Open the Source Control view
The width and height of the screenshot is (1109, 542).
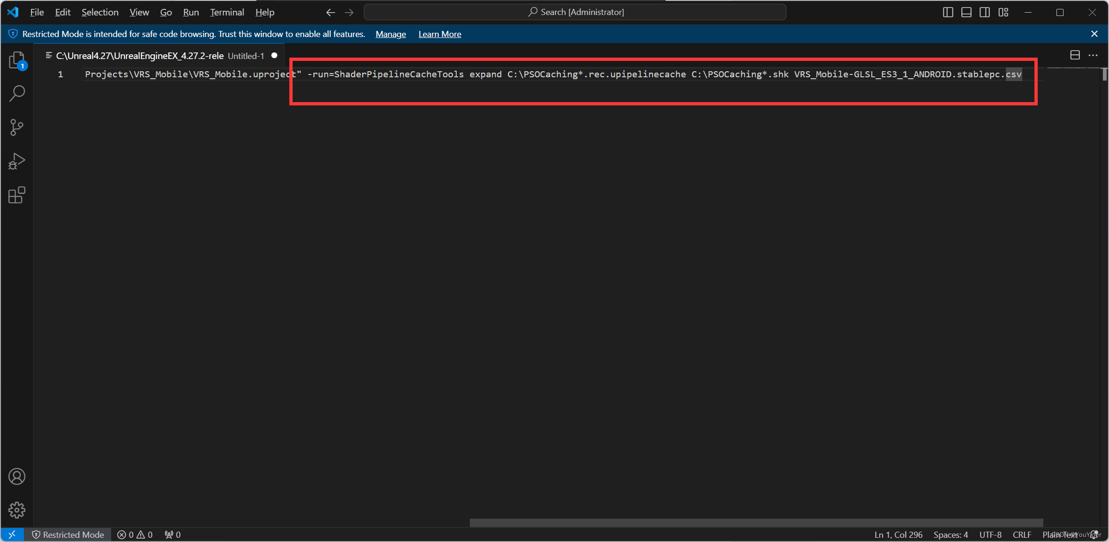pyautogui.click(x=16, y=127)
